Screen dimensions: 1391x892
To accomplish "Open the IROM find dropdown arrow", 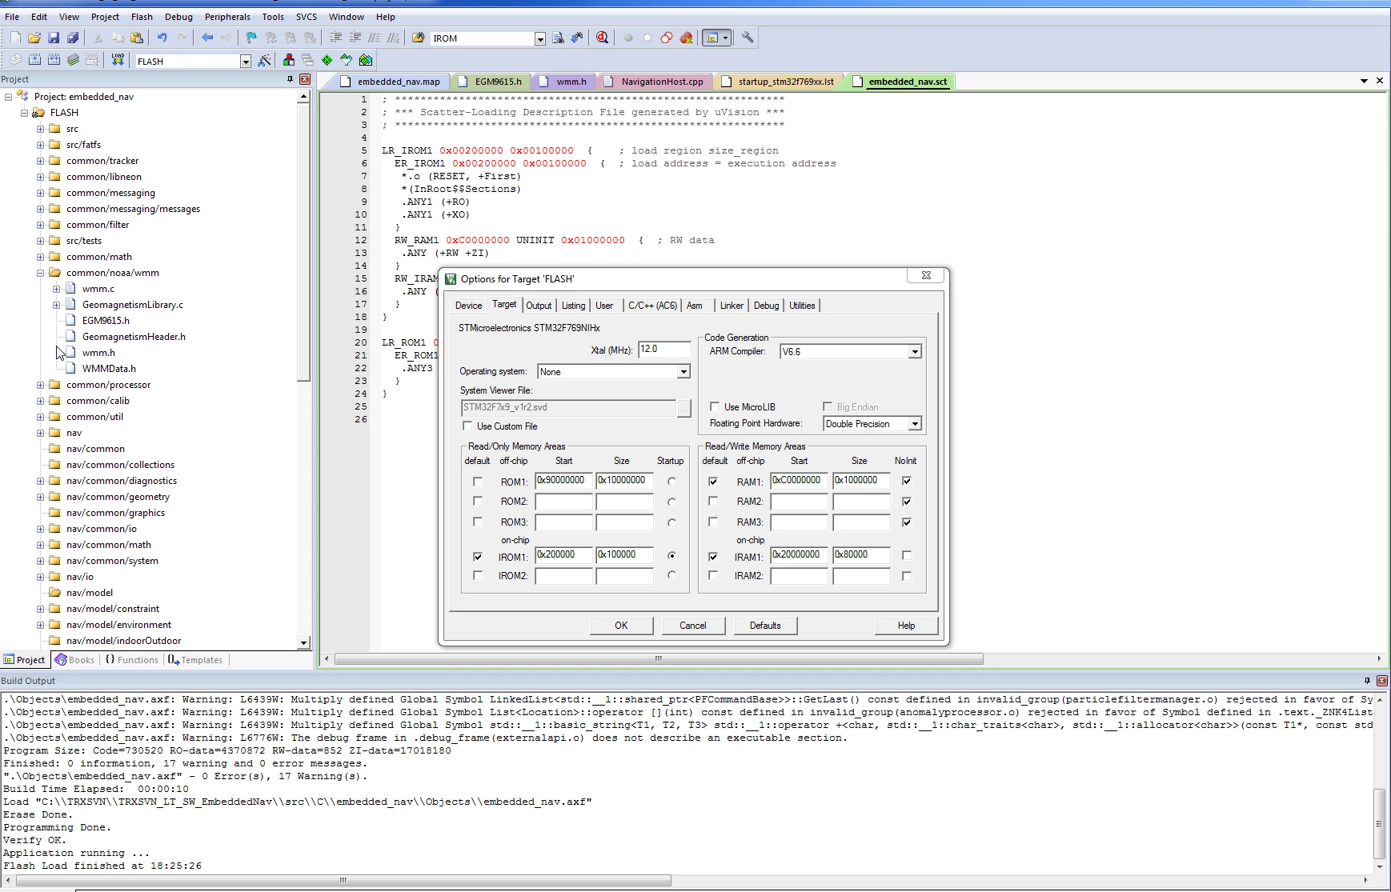I will pyautogui.click(x=540, y=39).
